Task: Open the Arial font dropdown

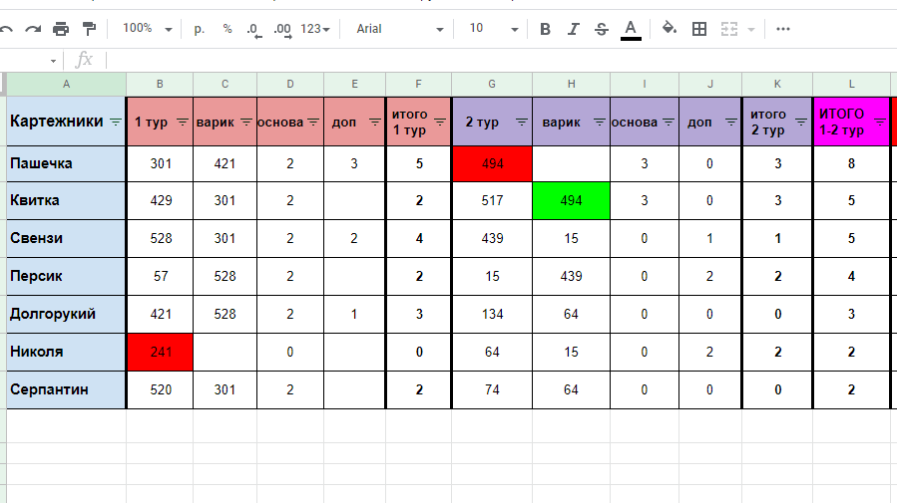Action: (x=400, y=29)
